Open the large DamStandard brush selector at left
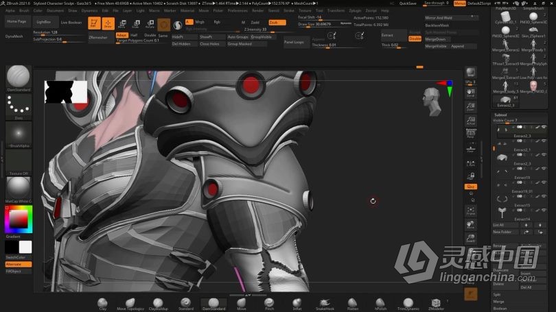This screenshot has width=556, height=312. [x=19, y=79]
